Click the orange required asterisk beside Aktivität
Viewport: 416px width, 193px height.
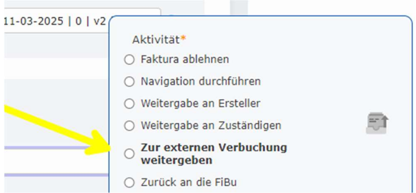click(183, 39)
